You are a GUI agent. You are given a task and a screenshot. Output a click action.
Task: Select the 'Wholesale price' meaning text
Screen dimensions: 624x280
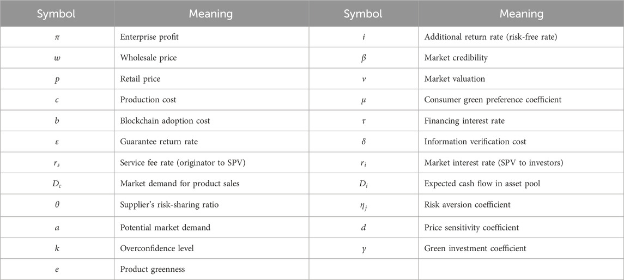coord(145,57)
